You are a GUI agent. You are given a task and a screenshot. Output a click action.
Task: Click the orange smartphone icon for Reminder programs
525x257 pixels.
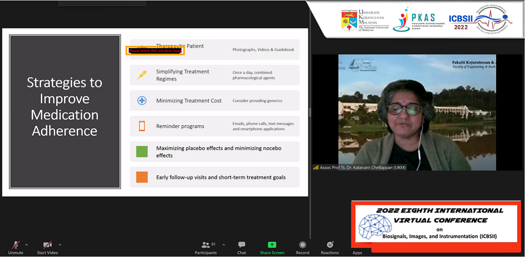[x=142, y=126]
